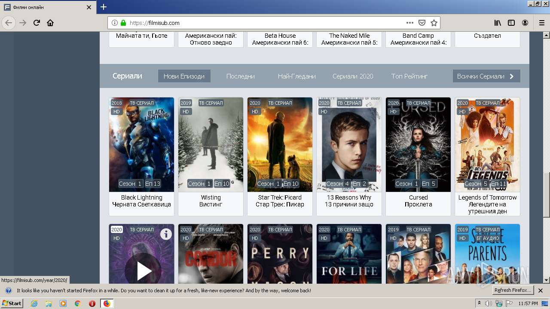550x309 pixels.
Task: Click ТВ СЕРИАЛ tag on Wisting poster
Action: click(211, 103)
